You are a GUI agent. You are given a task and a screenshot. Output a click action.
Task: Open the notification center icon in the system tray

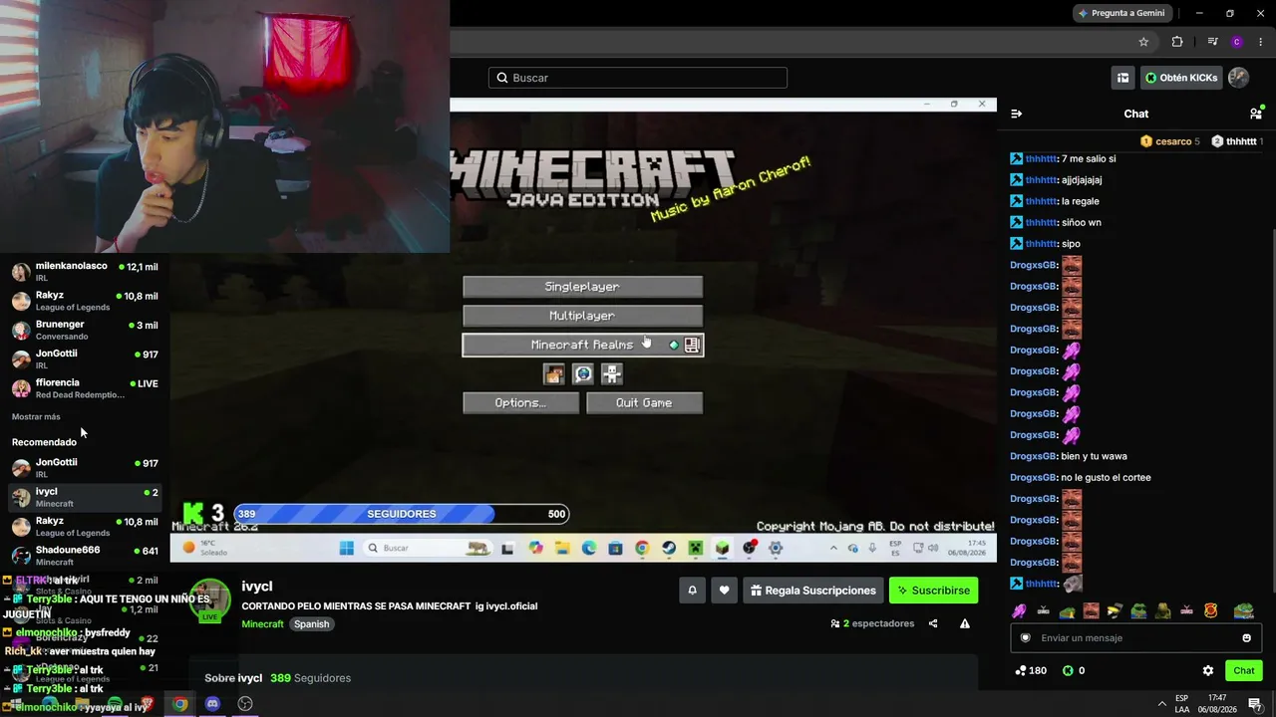click(1255, 704)
